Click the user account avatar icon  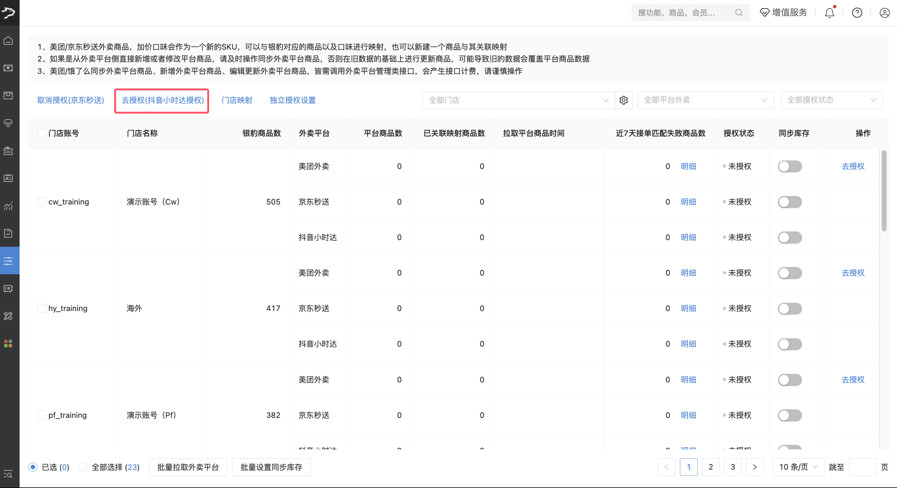[884, 13]
